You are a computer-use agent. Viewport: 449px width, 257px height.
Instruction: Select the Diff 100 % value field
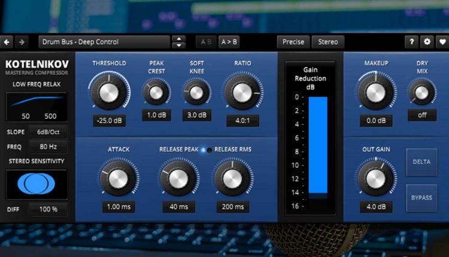pyautogui.click(x=48, y=209)
